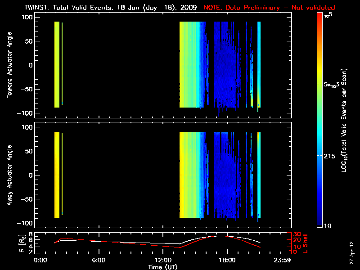Click the 0:00 start label on time axis
The height and width of the screenshot is (270, 360).
(x=40, y=260)
